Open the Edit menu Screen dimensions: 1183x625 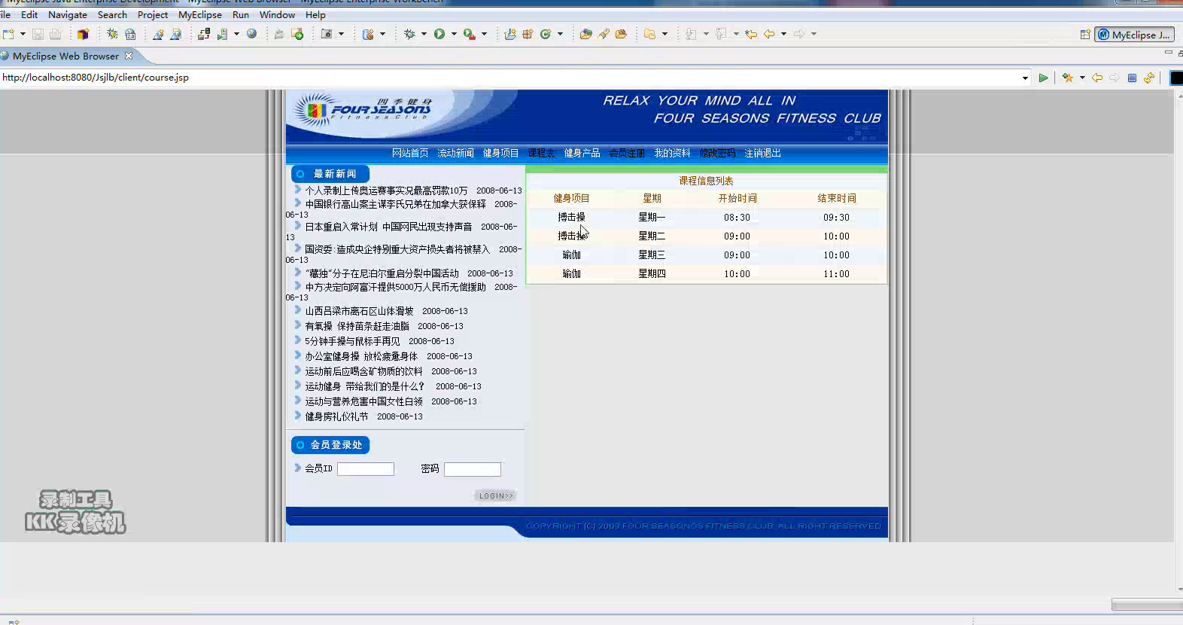29,15
